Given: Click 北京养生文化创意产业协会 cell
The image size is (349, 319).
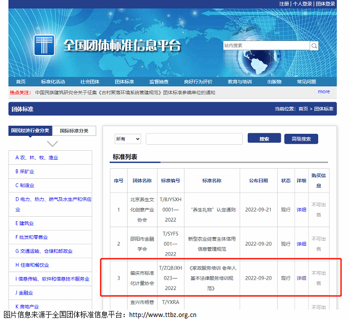Looking at the screenshot, I should pyautogui.click(x=142, y=210).
